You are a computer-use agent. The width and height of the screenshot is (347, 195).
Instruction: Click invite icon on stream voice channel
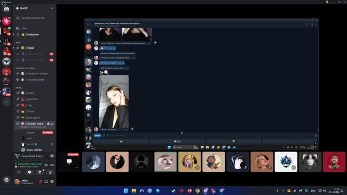[x=52, y=124]
